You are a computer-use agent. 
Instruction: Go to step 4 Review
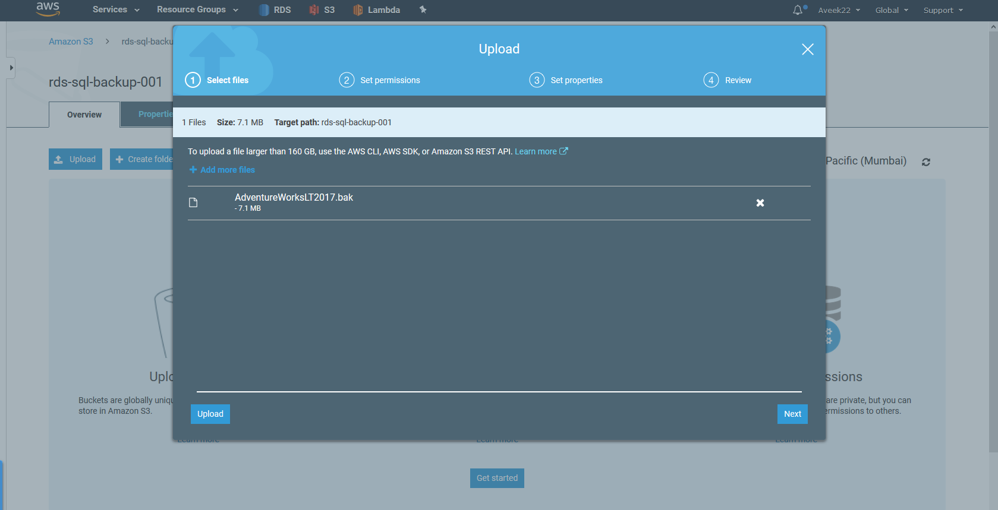[x=728, y=80]
